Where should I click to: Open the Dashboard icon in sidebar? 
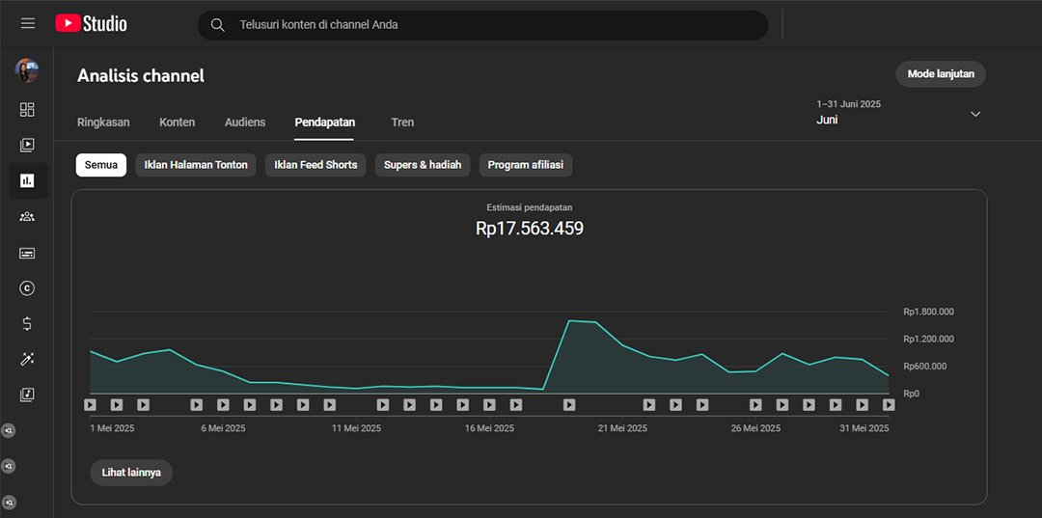27,109
